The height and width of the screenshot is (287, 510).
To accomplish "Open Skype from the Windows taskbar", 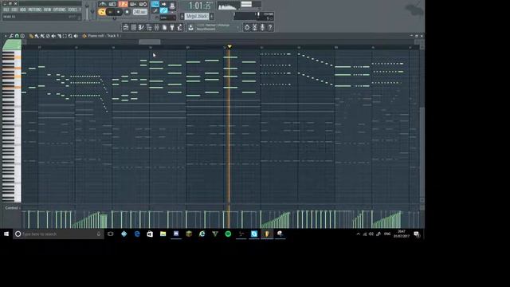I will coord(254,234).
